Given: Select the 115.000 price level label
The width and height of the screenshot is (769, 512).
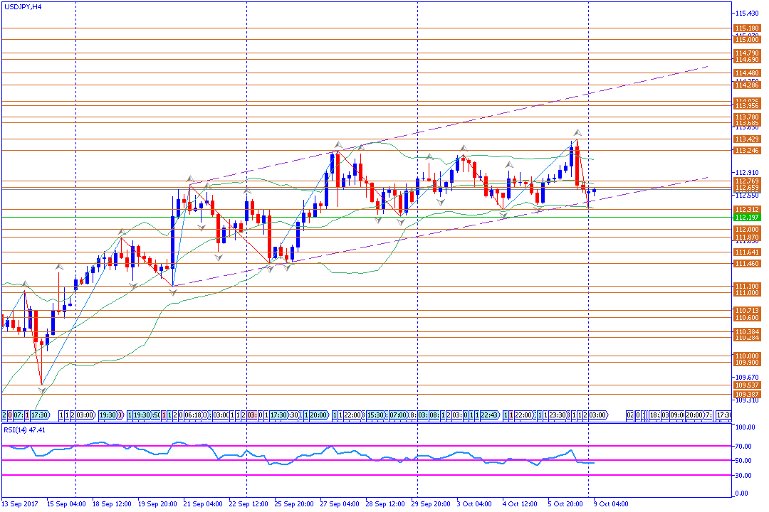Looking at the screenshot, I should (x=747, y=40).
